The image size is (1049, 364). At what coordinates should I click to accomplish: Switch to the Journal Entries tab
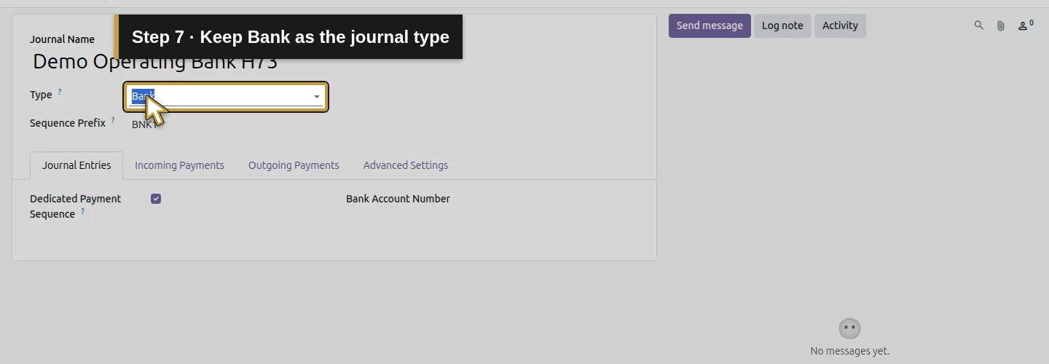point(76,165)
